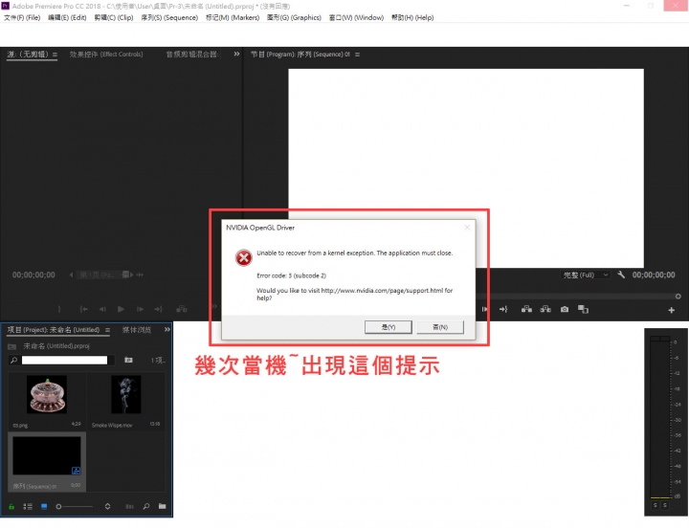
Task: Open the 圖形 (Graphics) menu
Action: click(x=294, y=17)
